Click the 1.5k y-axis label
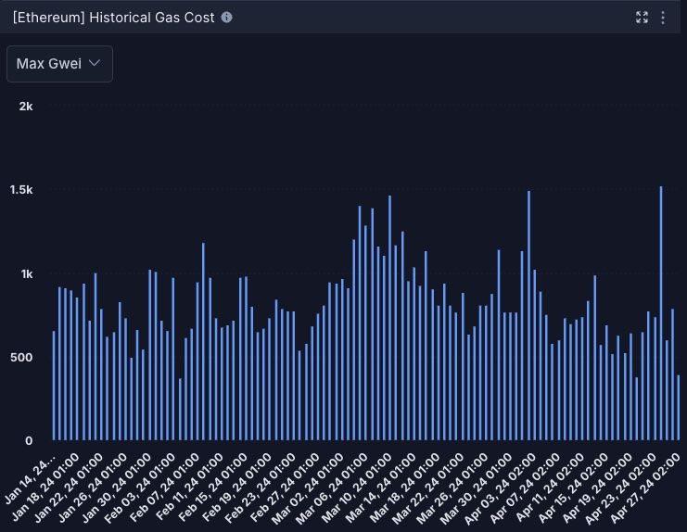This screenshot has height=532, width=687. pyautogui.click(x=21, y=190)
